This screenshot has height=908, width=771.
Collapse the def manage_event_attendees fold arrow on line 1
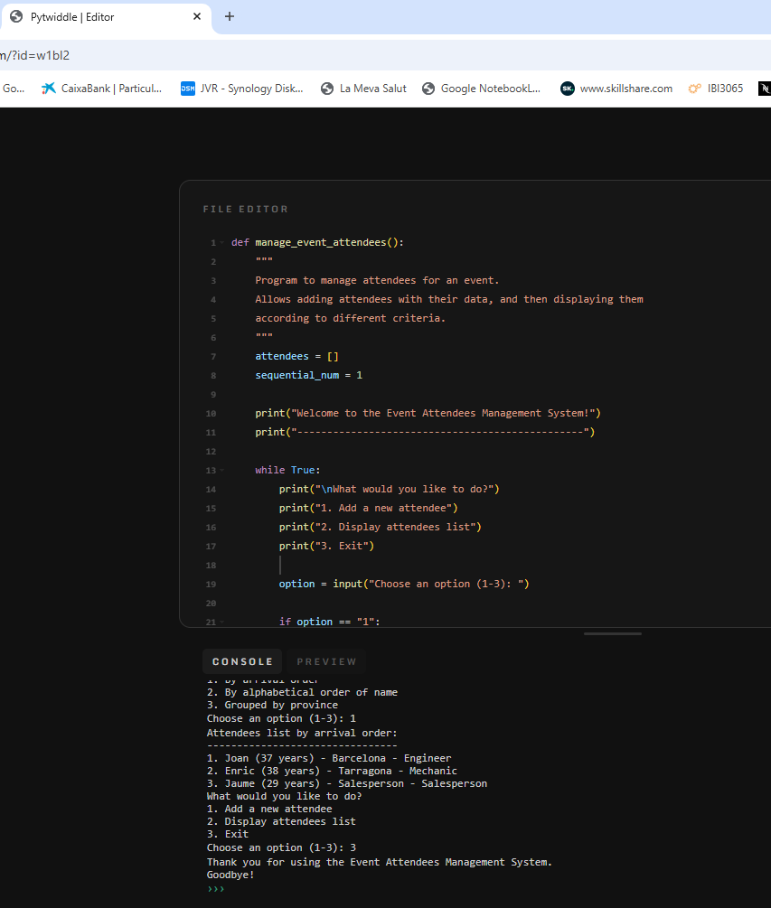221,243
